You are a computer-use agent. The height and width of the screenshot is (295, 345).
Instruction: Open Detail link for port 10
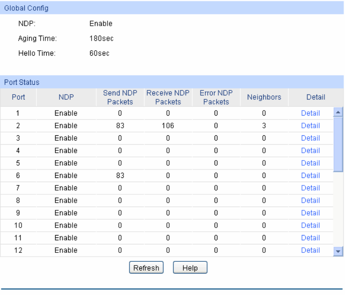(310, 225)
